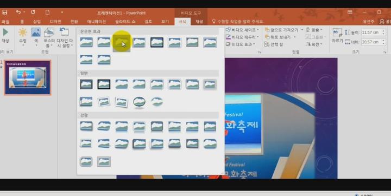This screenshot has width=391, height=196.
Task: Click the 너비 width spinner arrows
Action: (x=383, y=42)
